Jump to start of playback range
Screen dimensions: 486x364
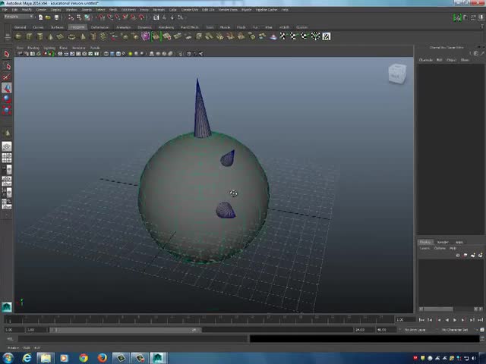point(421,319)
